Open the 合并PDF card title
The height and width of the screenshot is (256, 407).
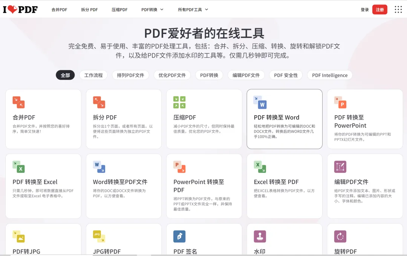[x=24, y=117]
